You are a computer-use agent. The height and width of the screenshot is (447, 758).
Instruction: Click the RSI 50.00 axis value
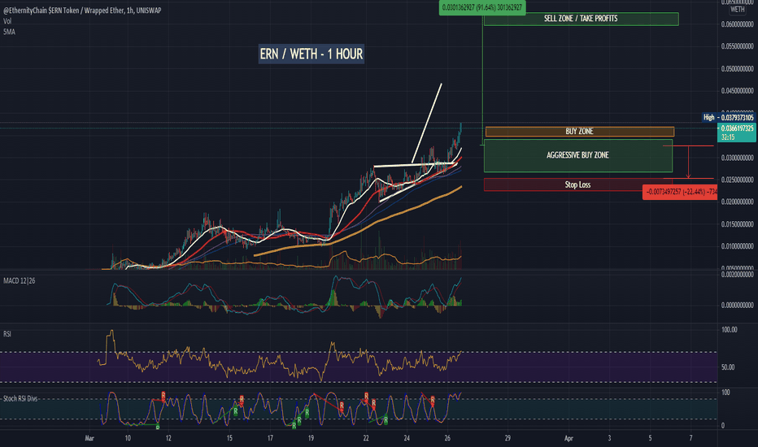pyautogui.click(x=729, y=367)
